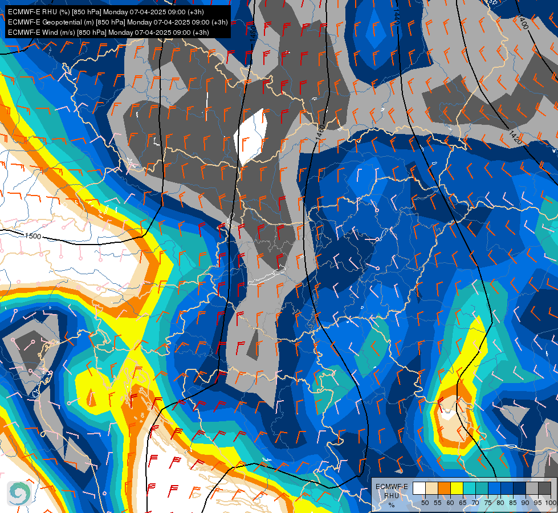Select the orange 55–60 legend swatch
This screenshot has height=513, width=558.
click(x=444, y=488)
